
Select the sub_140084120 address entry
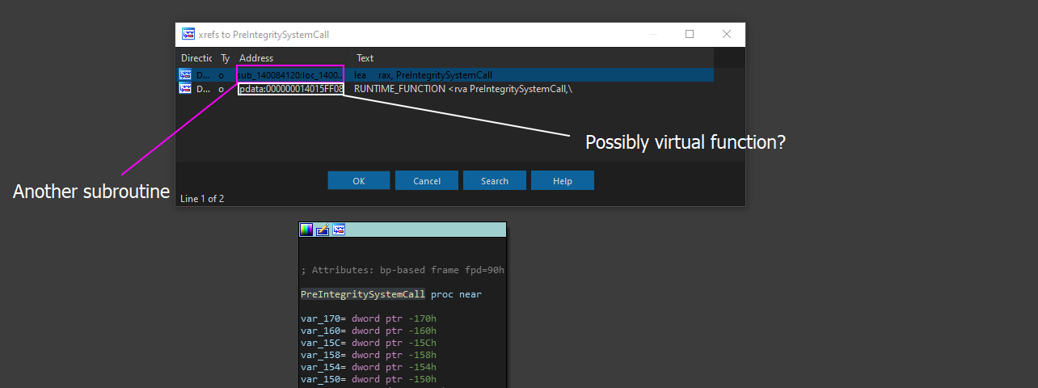(x=289, y=74)
